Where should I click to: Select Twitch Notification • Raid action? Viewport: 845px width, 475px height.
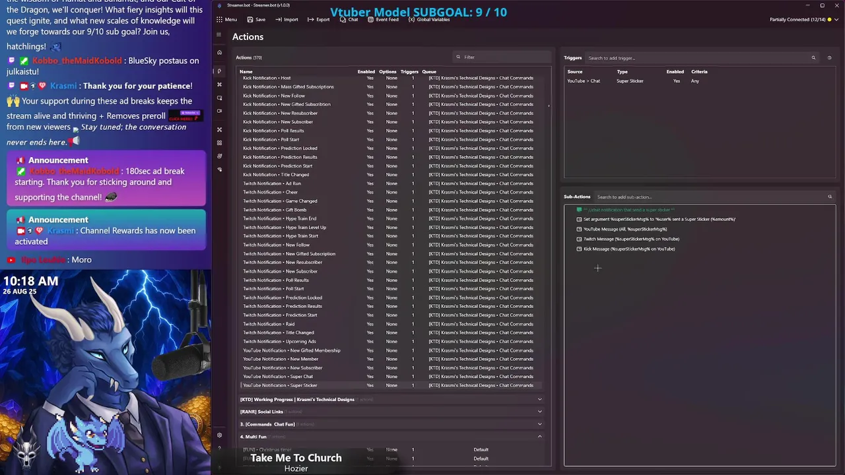click(x=391, y=324)
